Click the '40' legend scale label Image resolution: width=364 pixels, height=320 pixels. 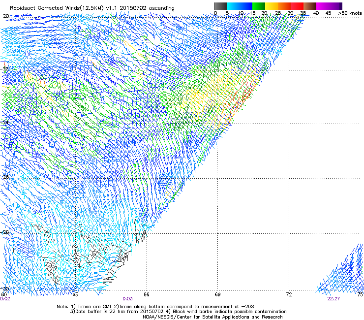point(316,13)
